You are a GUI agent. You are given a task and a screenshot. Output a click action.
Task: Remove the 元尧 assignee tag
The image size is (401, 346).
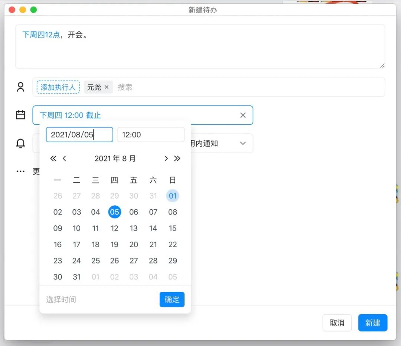click(x=107, y=87)
